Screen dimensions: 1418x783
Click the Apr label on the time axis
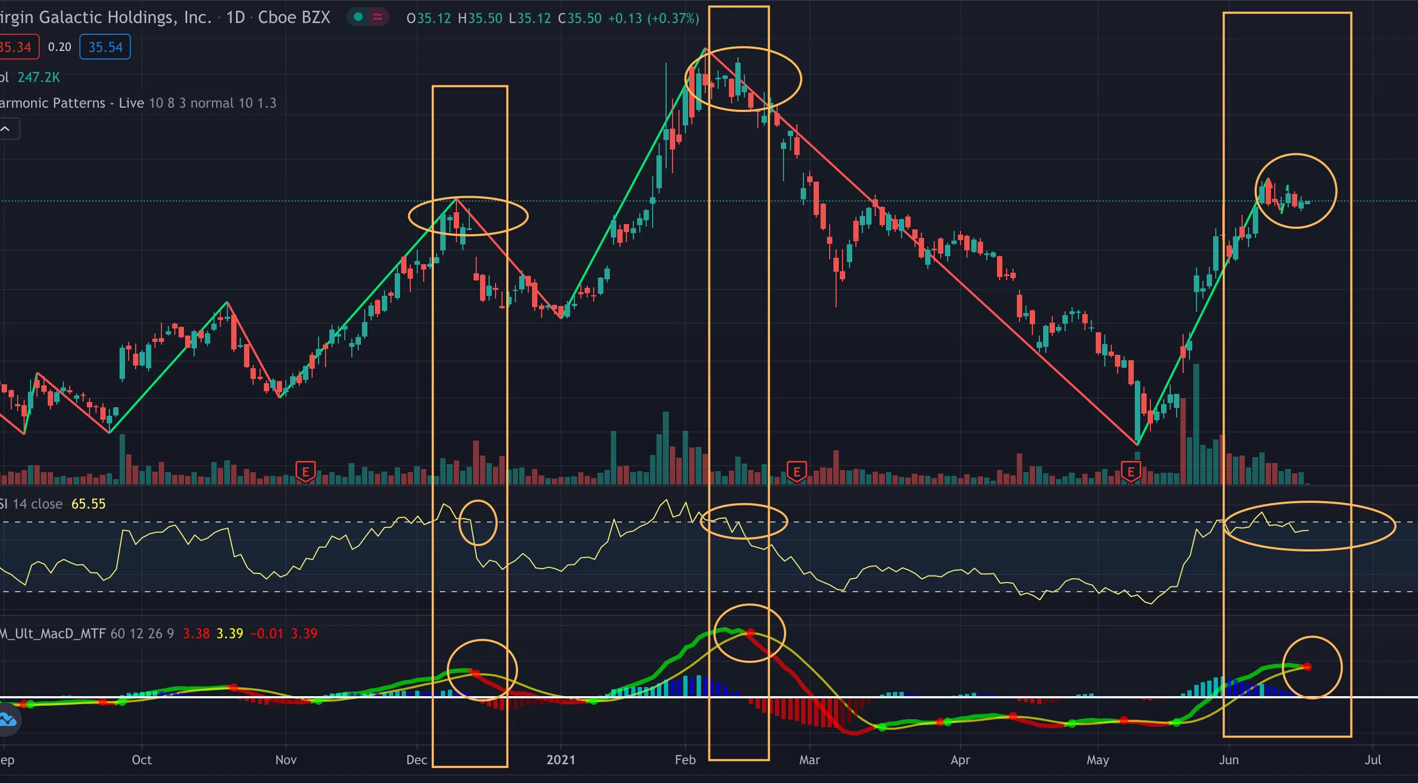960,760
